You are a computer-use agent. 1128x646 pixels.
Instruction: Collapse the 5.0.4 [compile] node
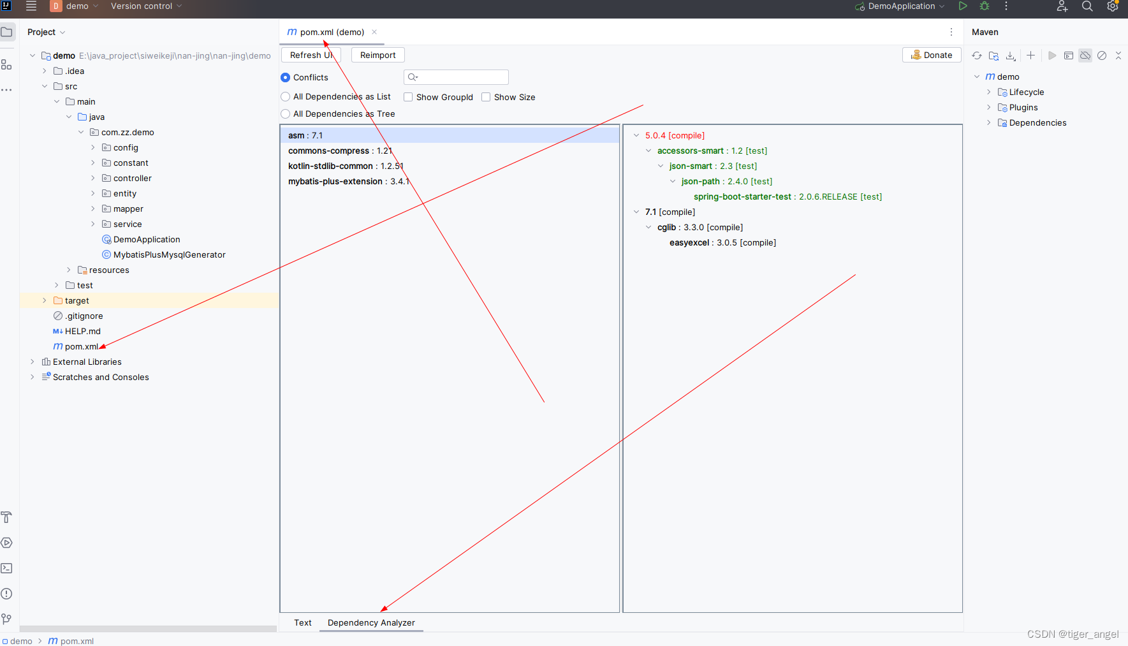(x=636, y=135)
